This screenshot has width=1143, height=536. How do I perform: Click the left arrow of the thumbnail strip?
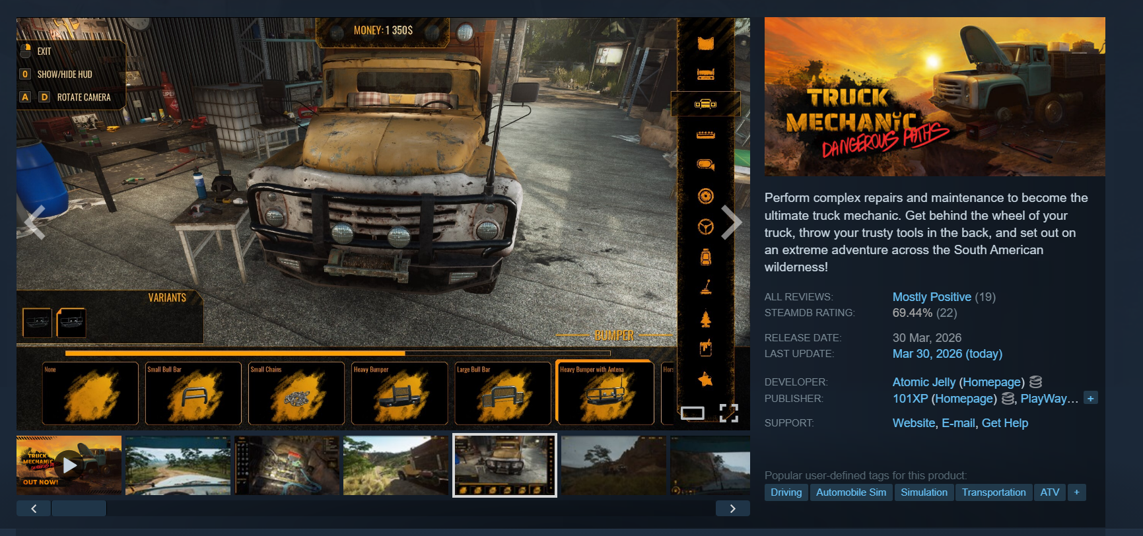point(34,508)
